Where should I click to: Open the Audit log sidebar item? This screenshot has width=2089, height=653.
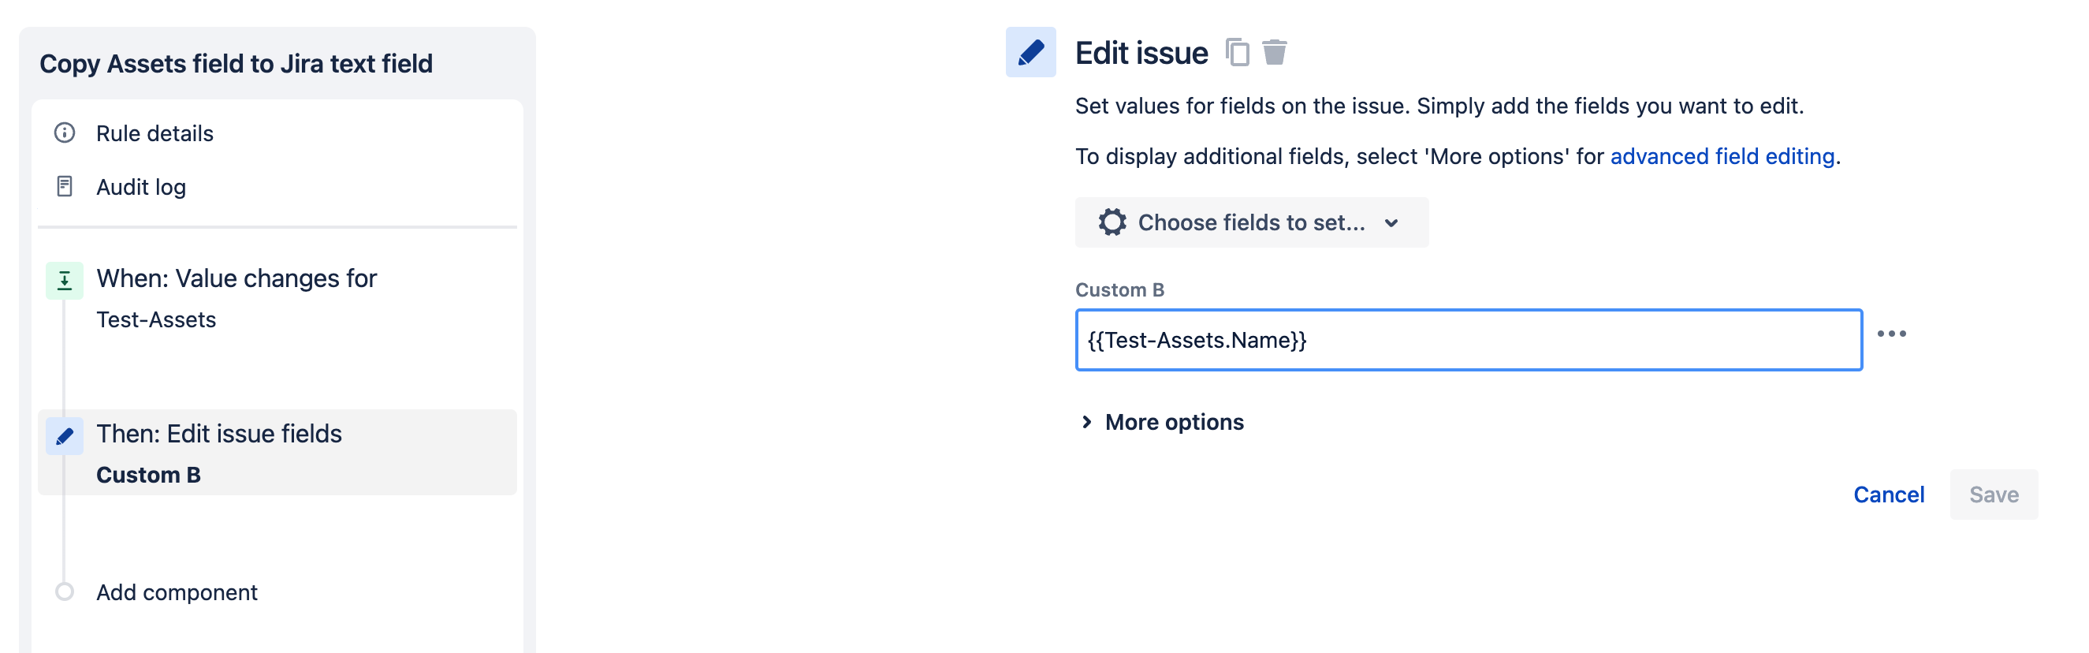141,187
